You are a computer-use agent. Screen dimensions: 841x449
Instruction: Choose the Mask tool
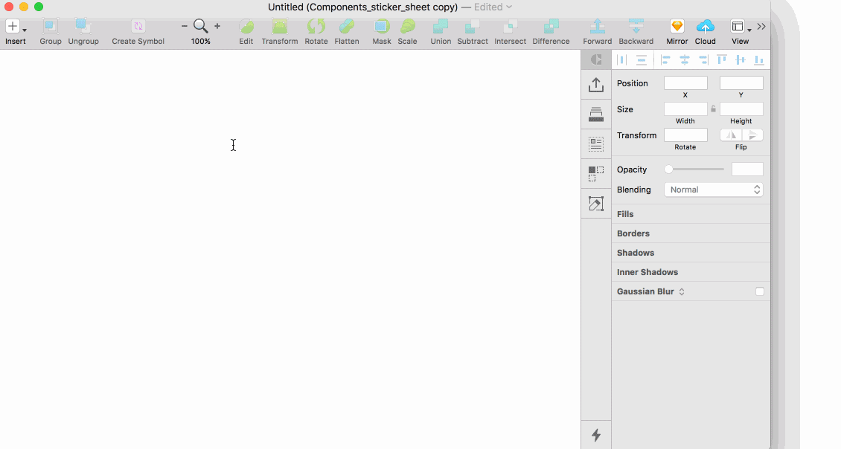pos(381,27)
